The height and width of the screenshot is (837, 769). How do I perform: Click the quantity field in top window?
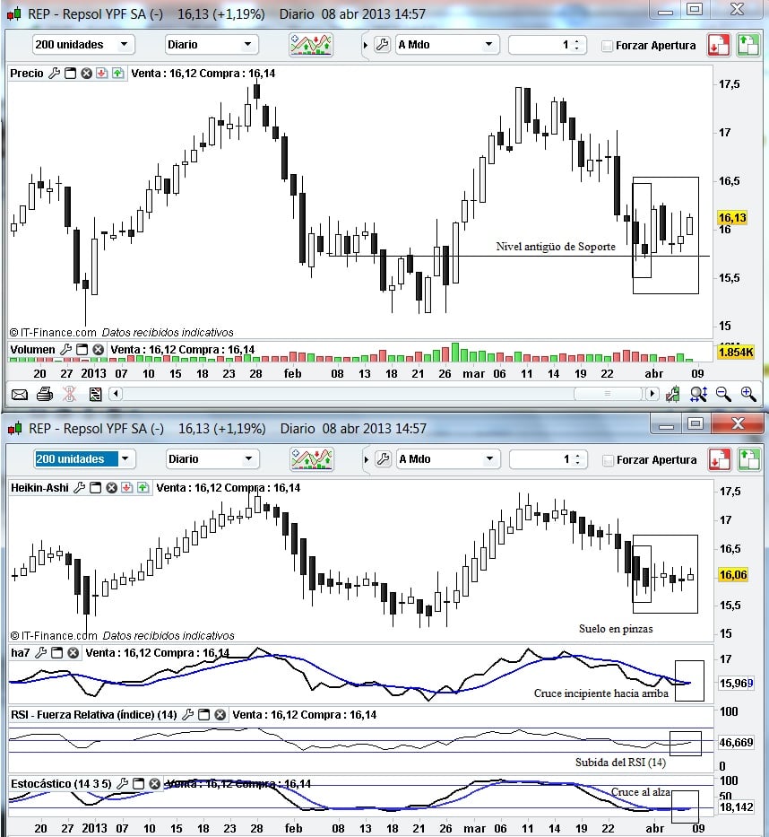click(x=548, y=45)
